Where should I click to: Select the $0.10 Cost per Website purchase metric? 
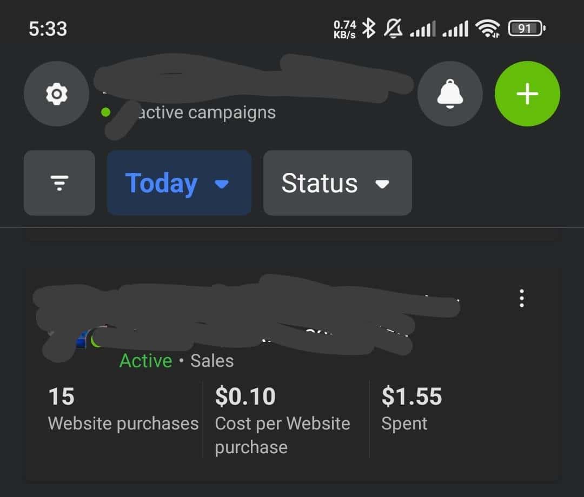point(283,420)
